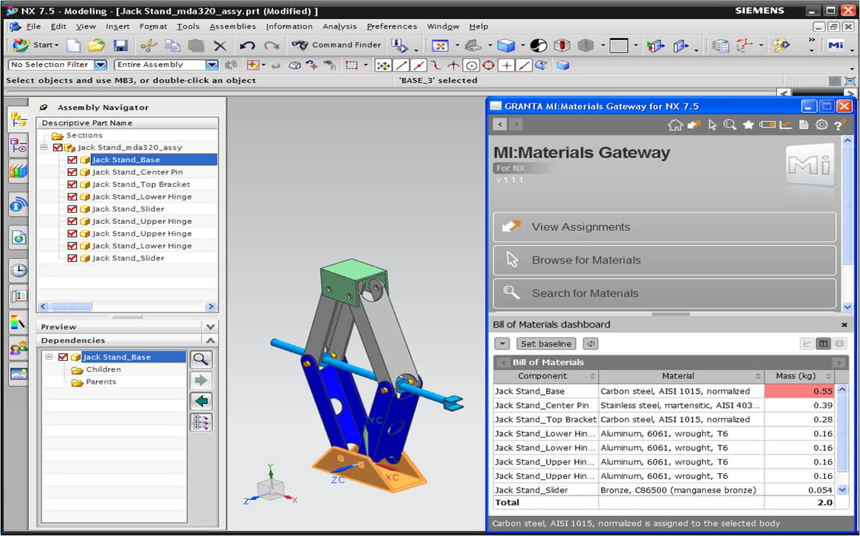The height and width of the screenshot is (536, 860).
Task: Click the home icon in Materials Gateway
Action: 675,124
